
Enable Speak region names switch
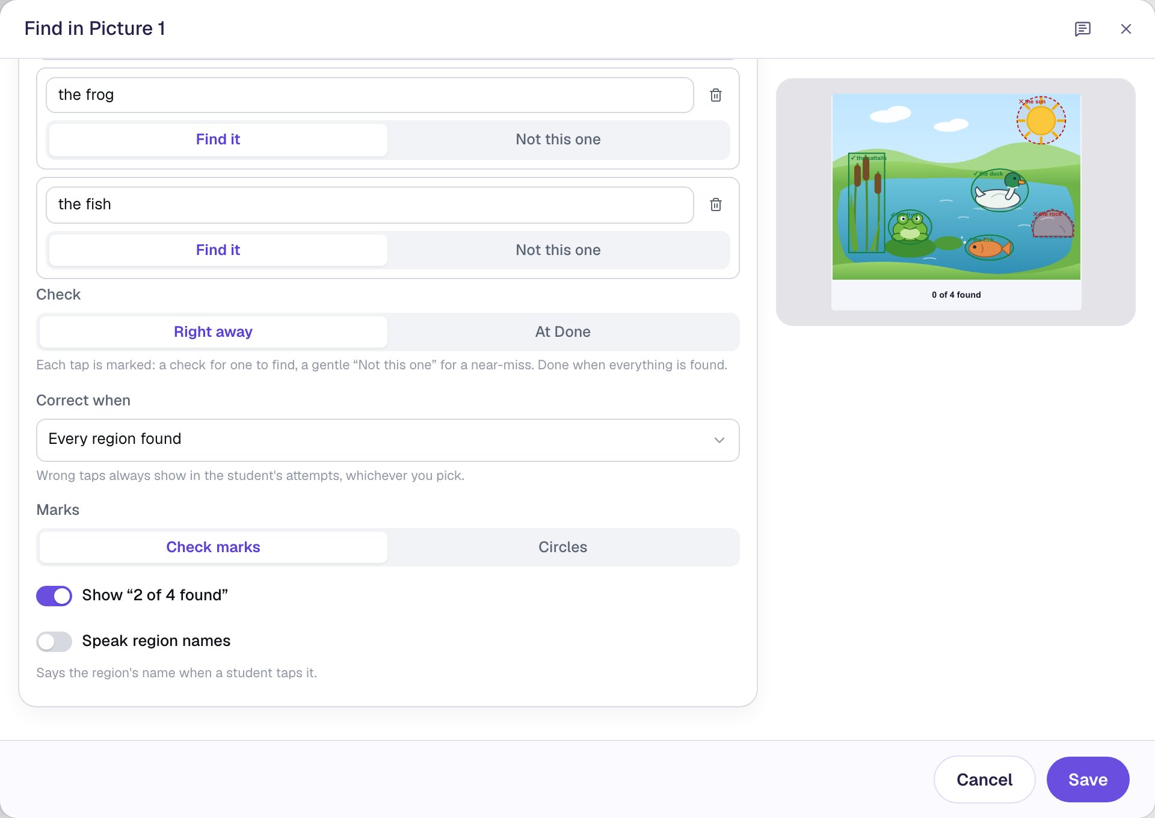[54, 641]
